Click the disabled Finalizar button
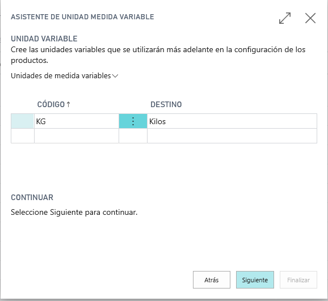328x301 pixels. pyautogui.click(x=298, y=280)
